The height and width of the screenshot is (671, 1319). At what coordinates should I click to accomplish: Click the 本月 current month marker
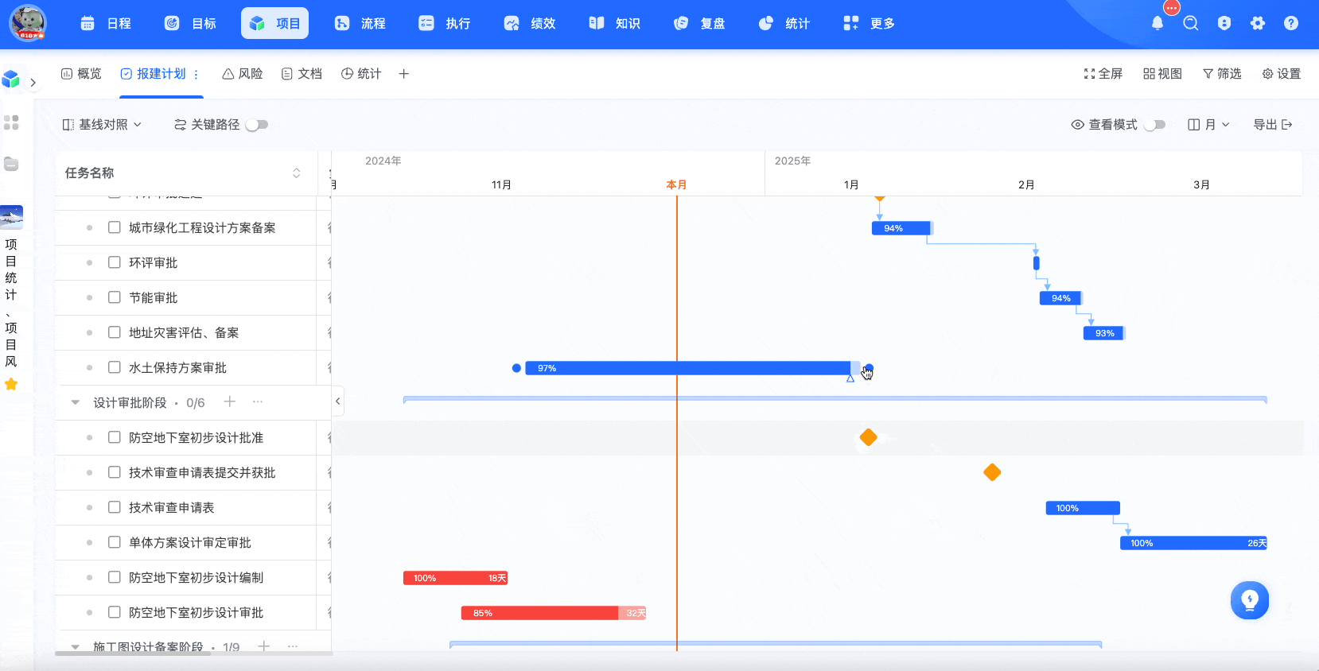pyautogui.click(x=676, y=184)
